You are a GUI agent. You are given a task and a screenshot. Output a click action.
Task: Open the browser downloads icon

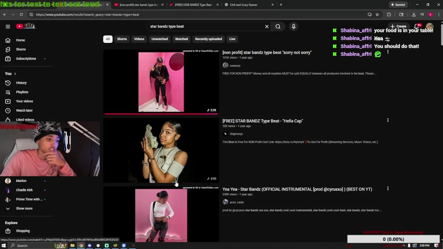click(414, 15)
